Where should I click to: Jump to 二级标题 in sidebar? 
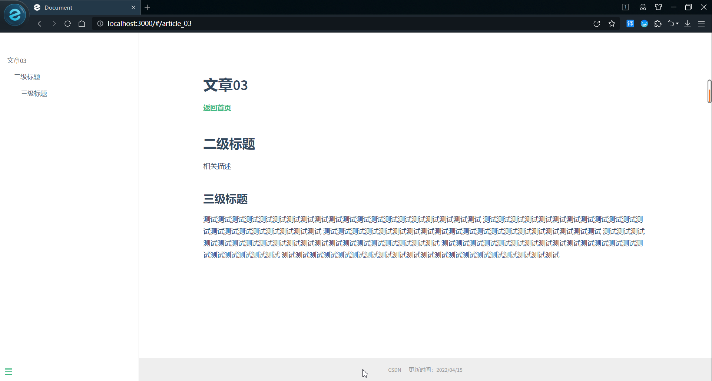(x=27, y=77)
